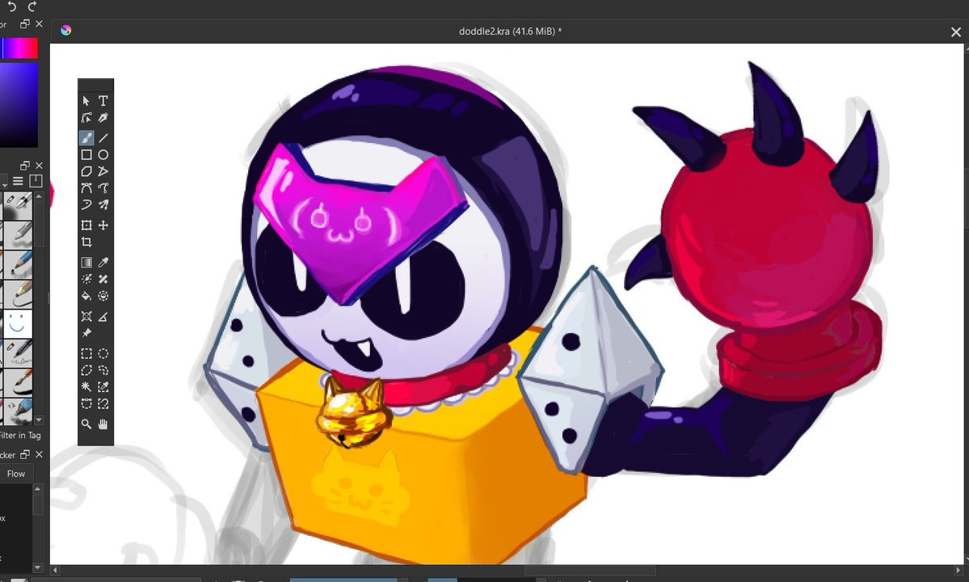Pick the smiley face brush preset
969x582 pixels.
[x=17, y=324]
